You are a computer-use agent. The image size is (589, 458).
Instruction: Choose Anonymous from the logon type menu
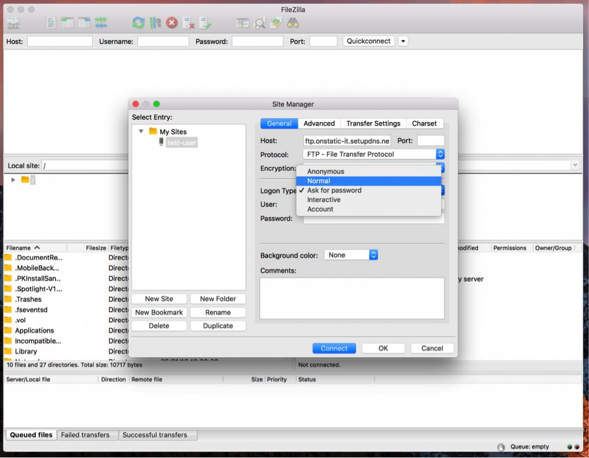point(368,171)
